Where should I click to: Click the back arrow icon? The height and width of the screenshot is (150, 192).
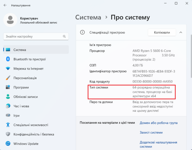tap(5, 5)
